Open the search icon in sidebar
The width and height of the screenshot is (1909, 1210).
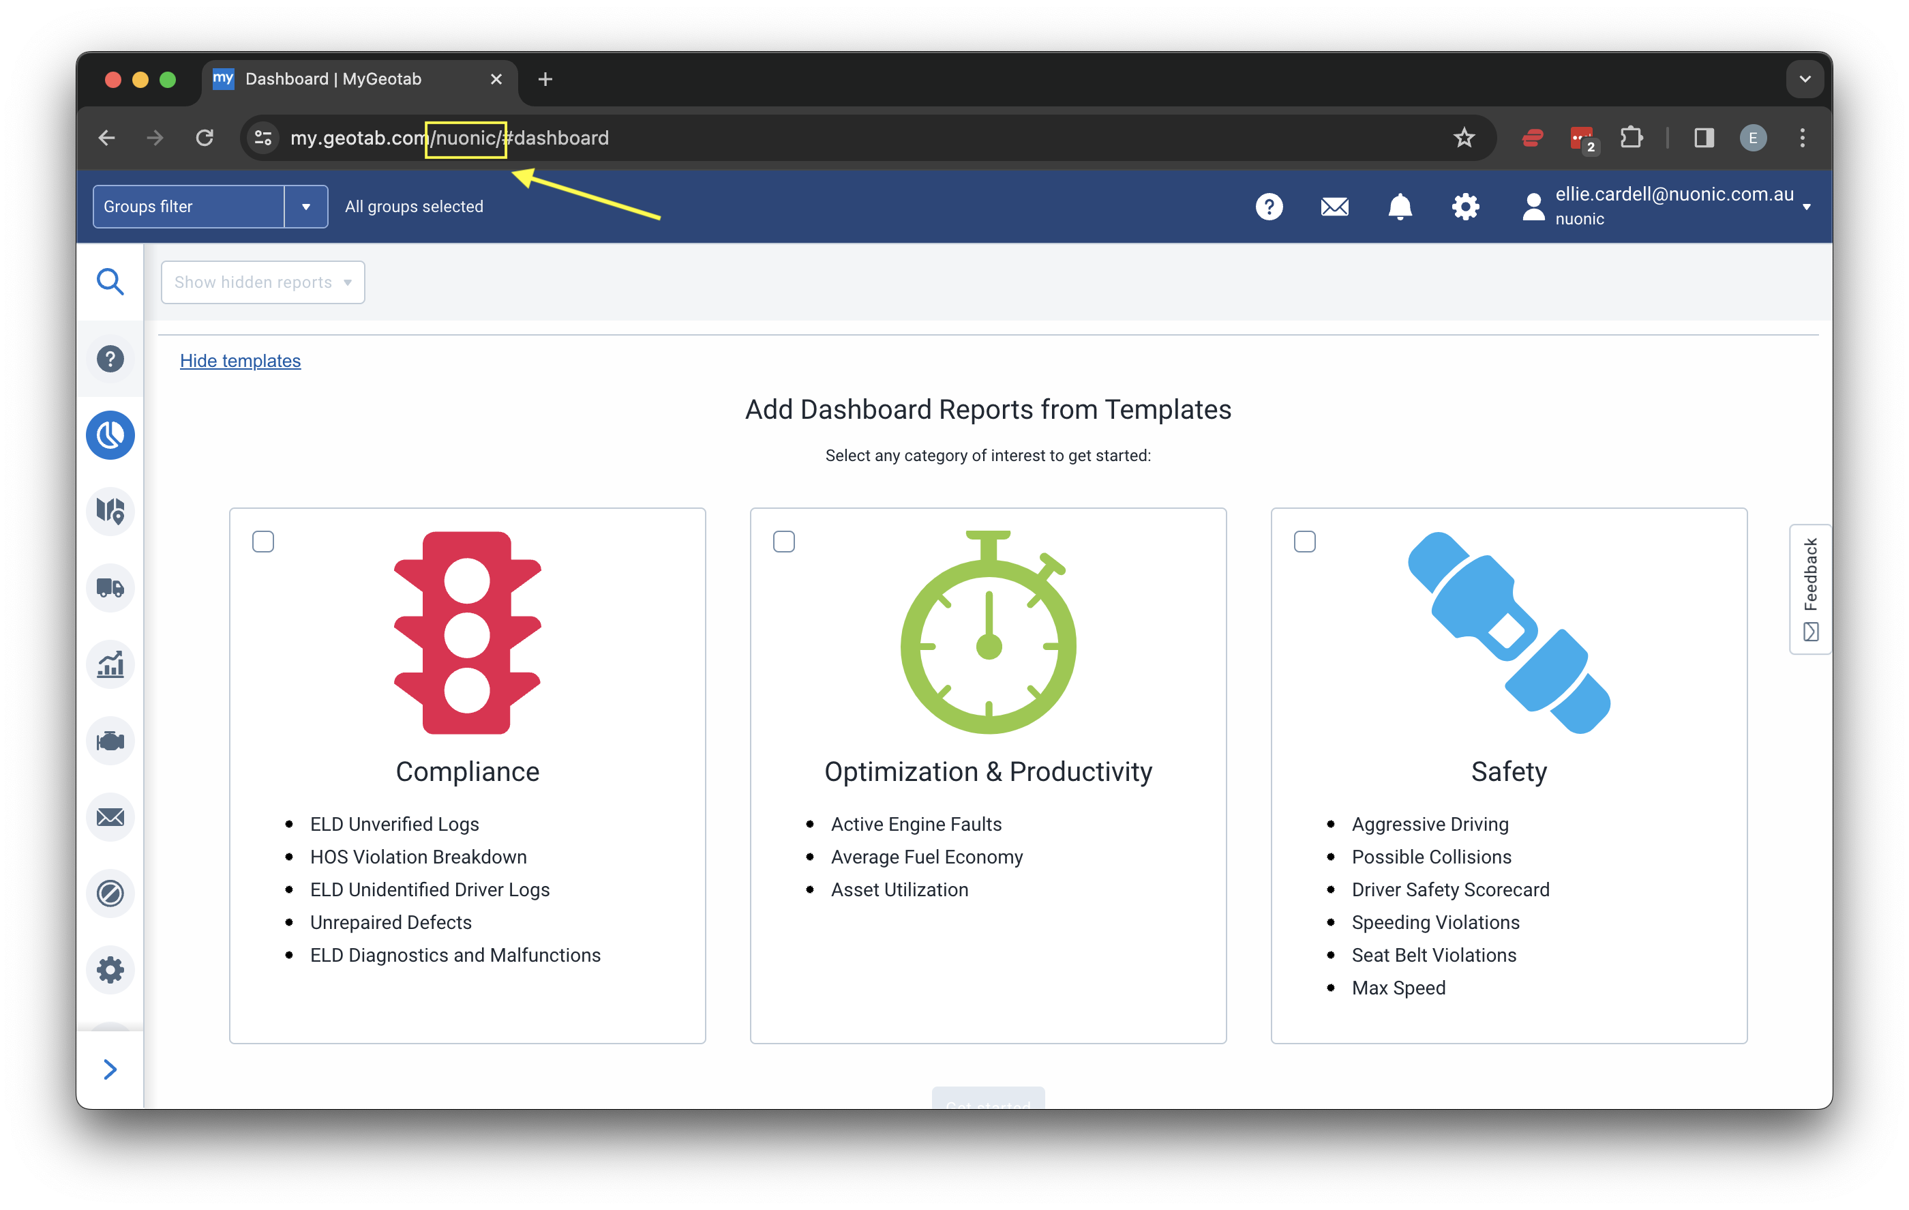[x=110, y=282]
